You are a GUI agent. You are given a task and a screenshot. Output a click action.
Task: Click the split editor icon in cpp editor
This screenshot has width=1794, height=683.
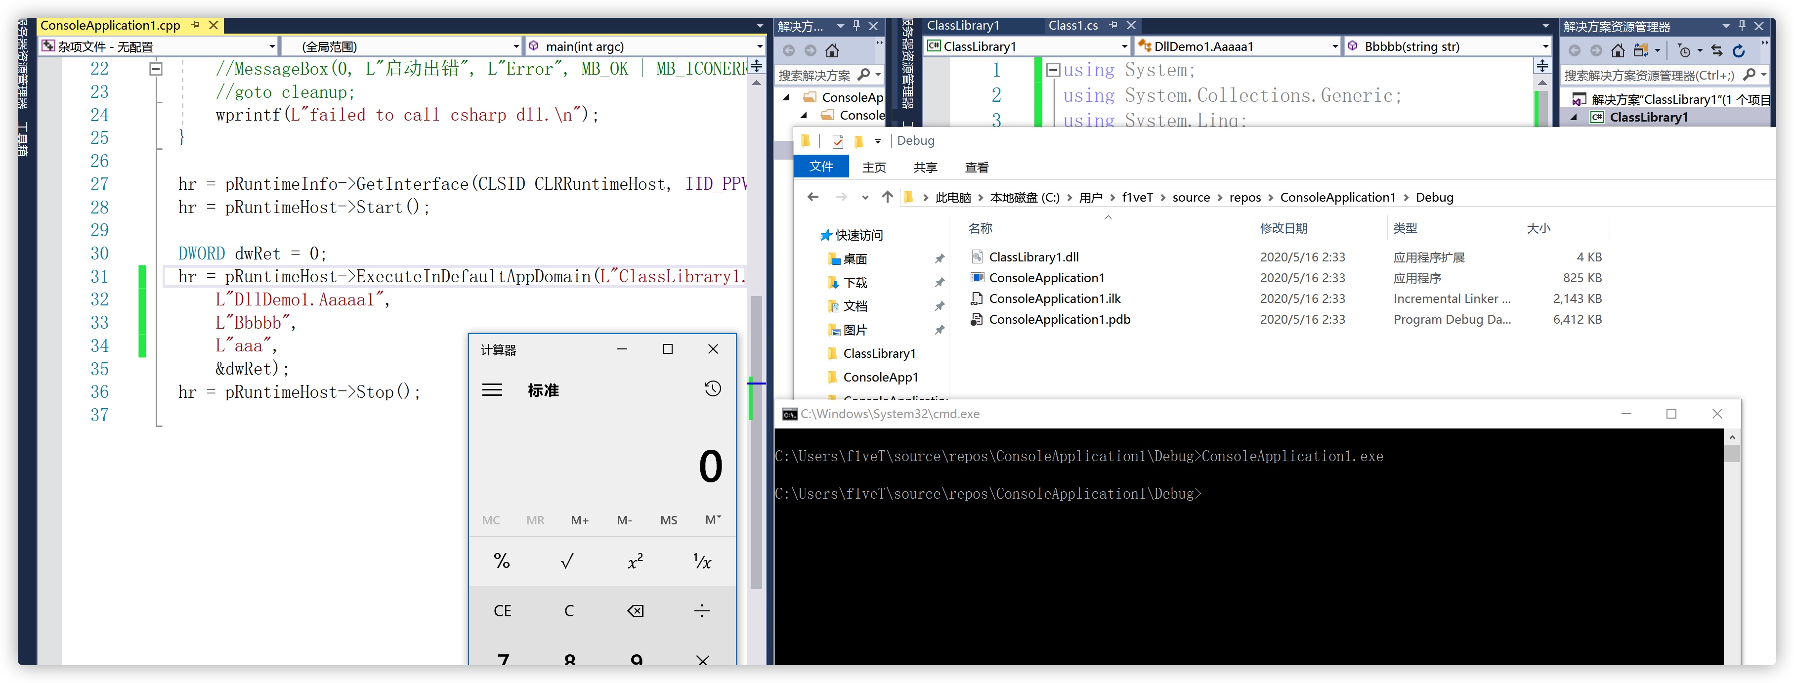click(x=757, y=66)
